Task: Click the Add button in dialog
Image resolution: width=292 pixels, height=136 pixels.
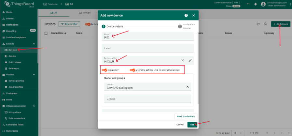Action: (x=192, y=125)
